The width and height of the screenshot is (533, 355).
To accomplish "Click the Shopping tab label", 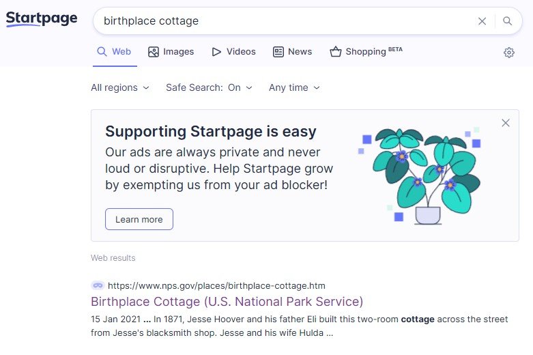I will [366, 52].
